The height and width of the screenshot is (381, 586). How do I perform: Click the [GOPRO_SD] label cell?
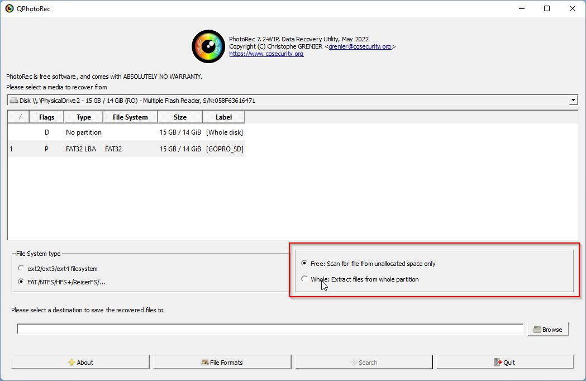(x=225, y=149)
